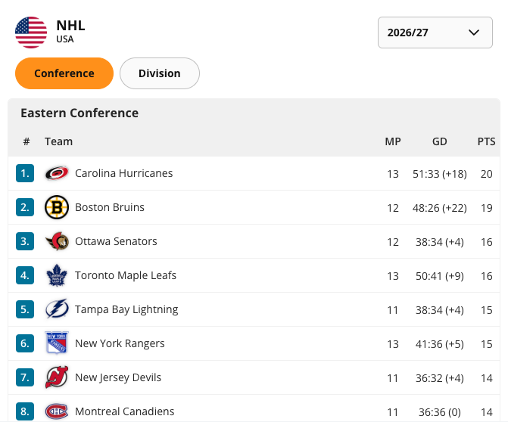The image size is (508, 422).
Task: Click the NHL league title
Action: pos(70,26)
